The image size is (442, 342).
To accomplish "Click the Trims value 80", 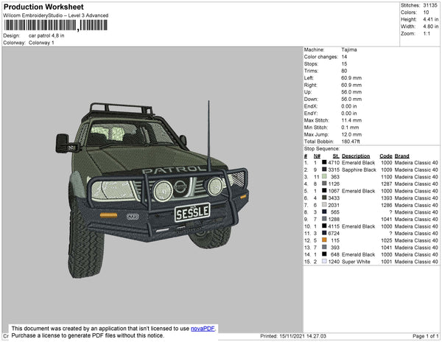I will (x=344, y=71).
